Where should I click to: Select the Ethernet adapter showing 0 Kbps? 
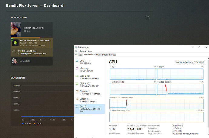(x=89, y=100)
